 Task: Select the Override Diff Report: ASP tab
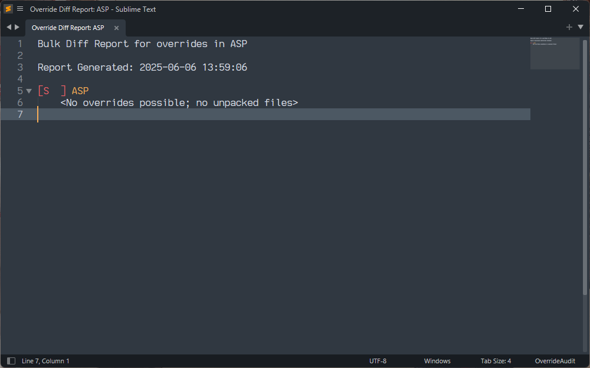[68, 28]
